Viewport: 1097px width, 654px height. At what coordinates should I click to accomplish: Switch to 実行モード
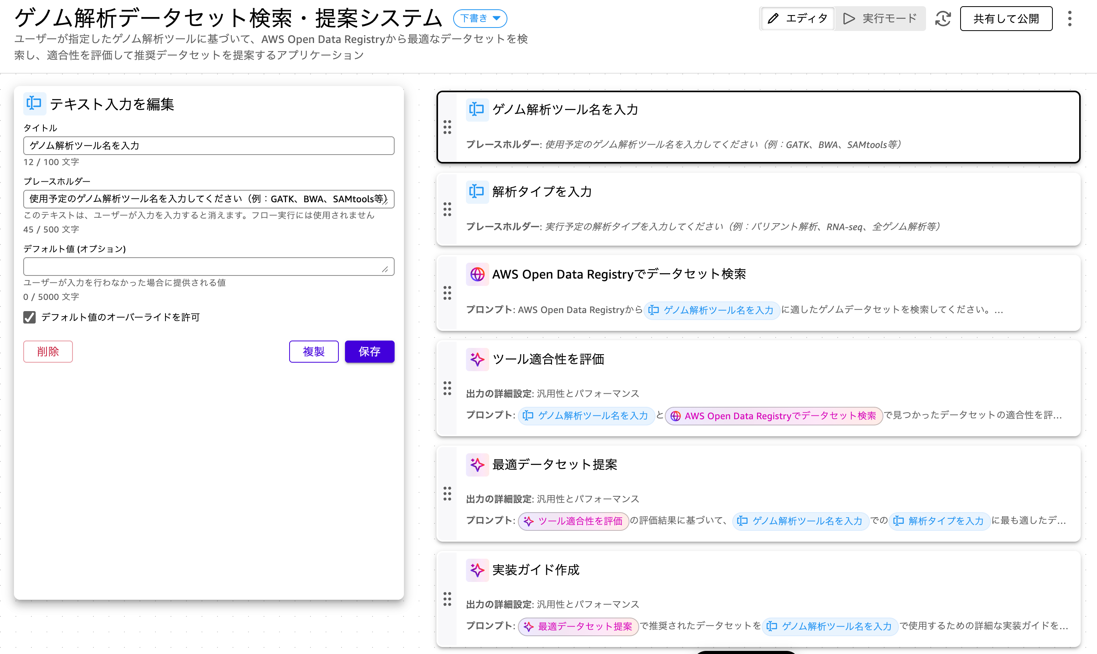(880, 19)
